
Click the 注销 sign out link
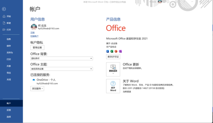(32, 32)
